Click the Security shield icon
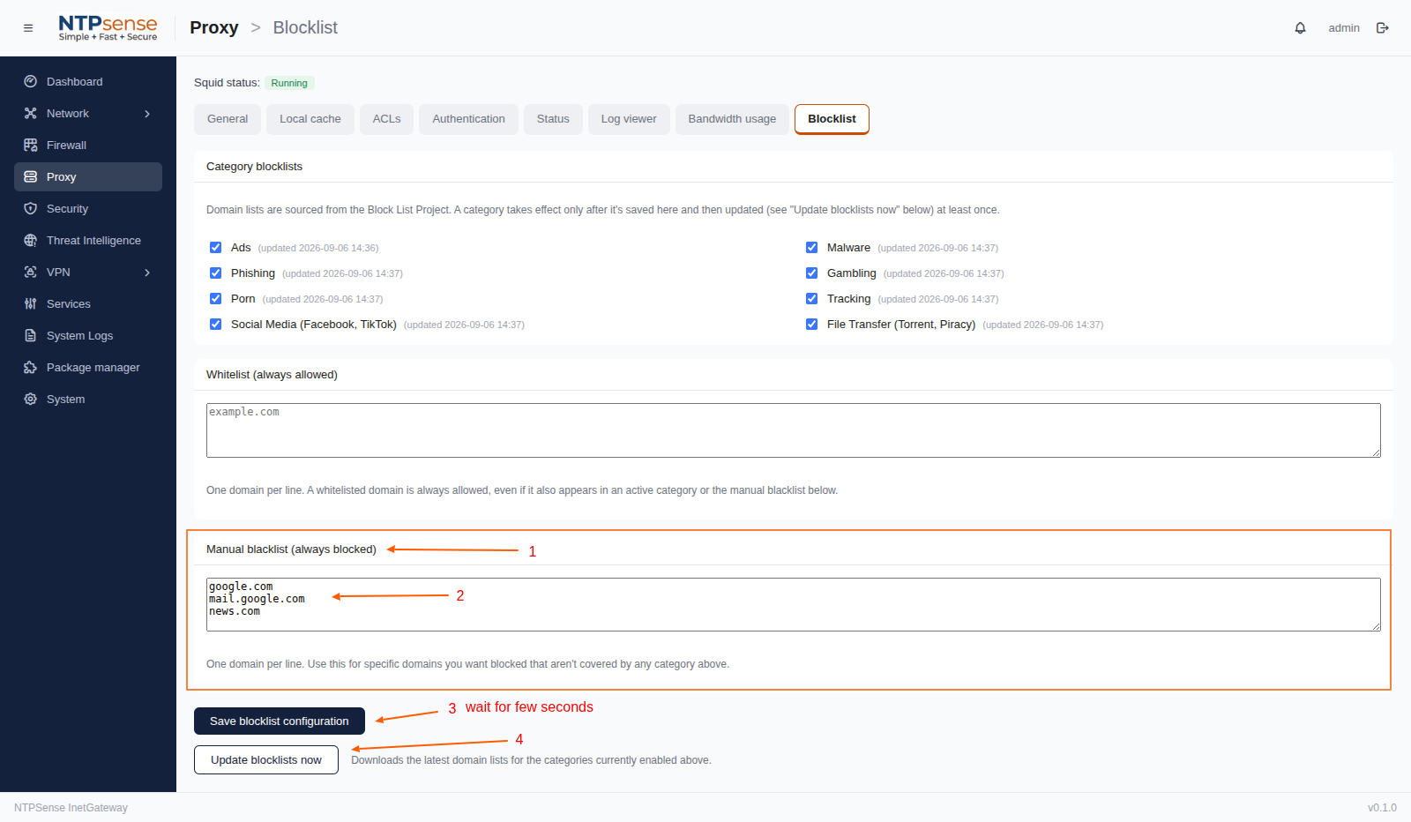This screenshot has width=1411, height=822. point(30,208)
